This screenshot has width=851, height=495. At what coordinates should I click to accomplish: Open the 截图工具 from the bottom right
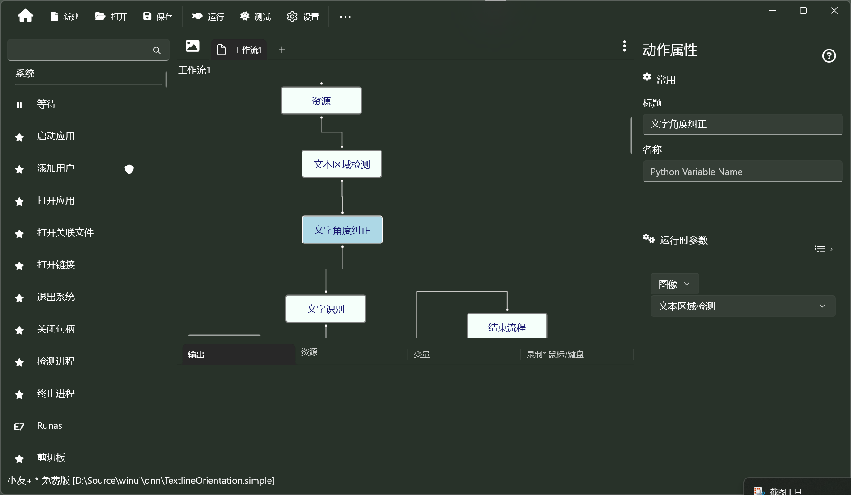786,490
